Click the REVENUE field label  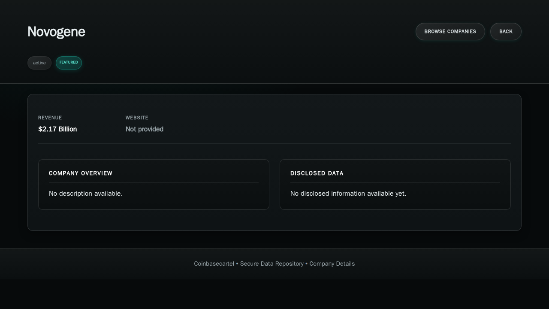(x=50, y=118)
